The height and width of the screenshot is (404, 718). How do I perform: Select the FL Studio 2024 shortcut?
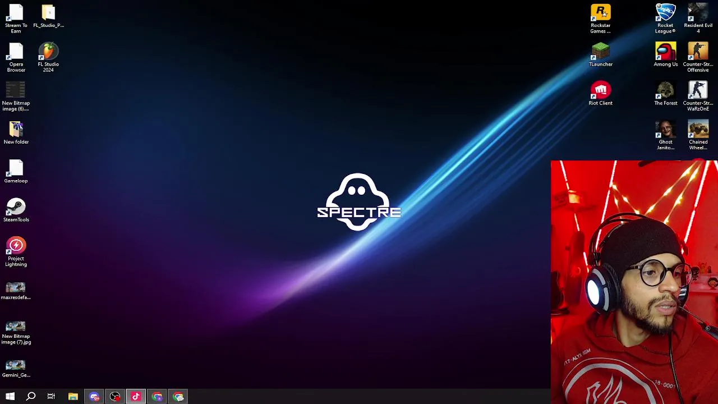48,57
